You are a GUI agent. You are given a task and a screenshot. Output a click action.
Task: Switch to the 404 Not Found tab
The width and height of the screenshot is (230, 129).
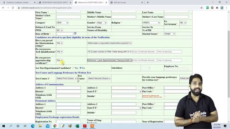[x=126, y=3]
